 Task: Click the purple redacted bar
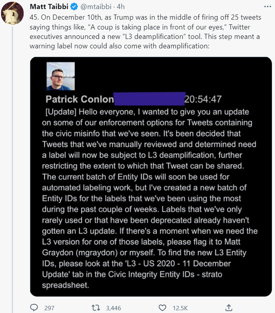pyautogui.click(x=149, y=99)
